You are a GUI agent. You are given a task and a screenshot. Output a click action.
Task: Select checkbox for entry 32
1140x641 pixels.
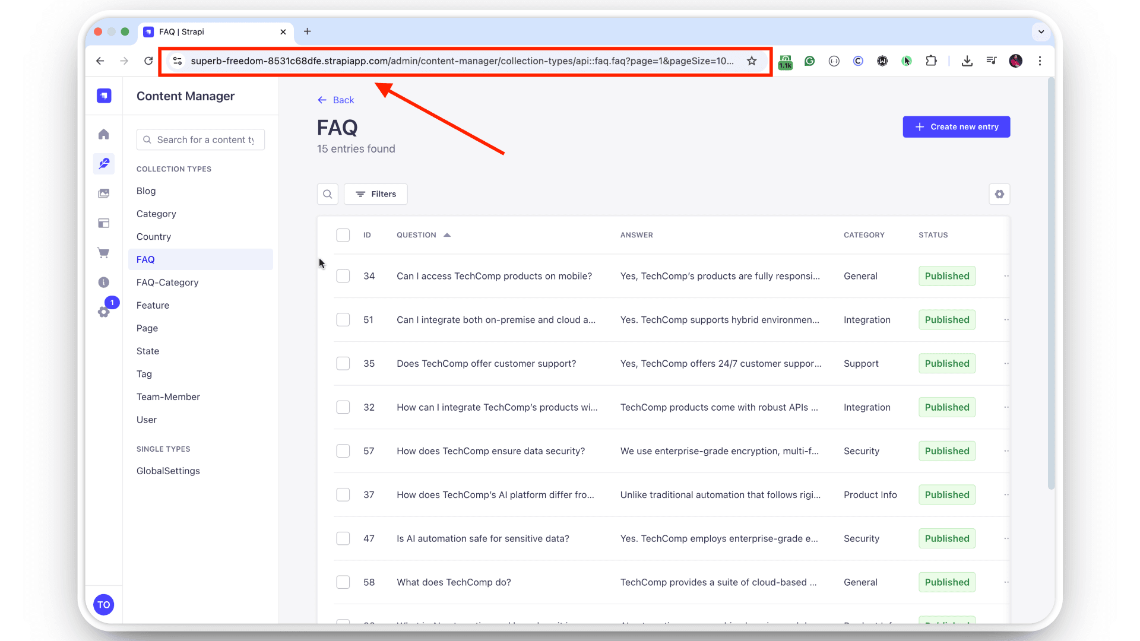coord(343,407)
